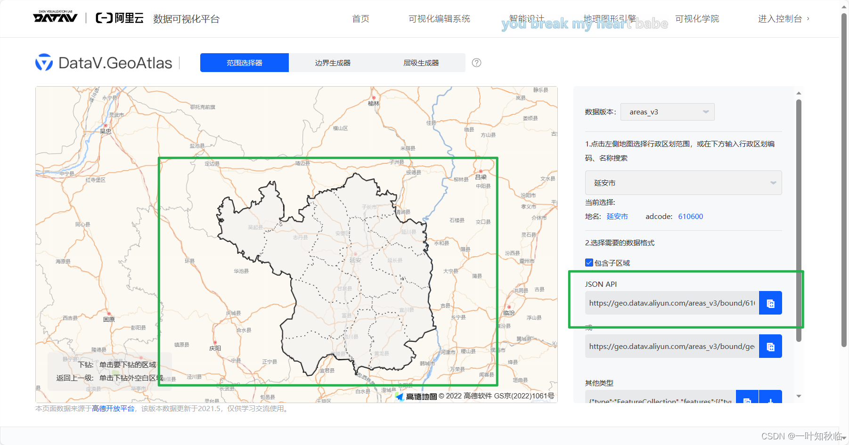849x445 pixels.
Task: Open the 数据版本 areas_v3 dropdown
Action: pos(667,112)
